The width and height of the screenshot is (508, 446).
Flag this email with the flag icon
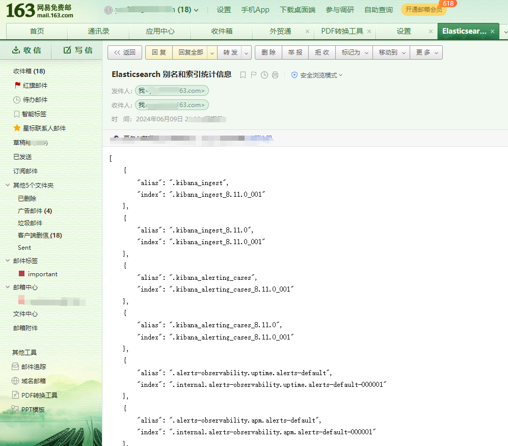pos(254,75)
